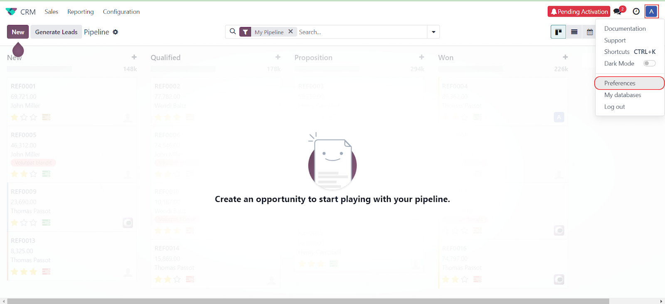Open the Pipeline settings gear icon

116,32
